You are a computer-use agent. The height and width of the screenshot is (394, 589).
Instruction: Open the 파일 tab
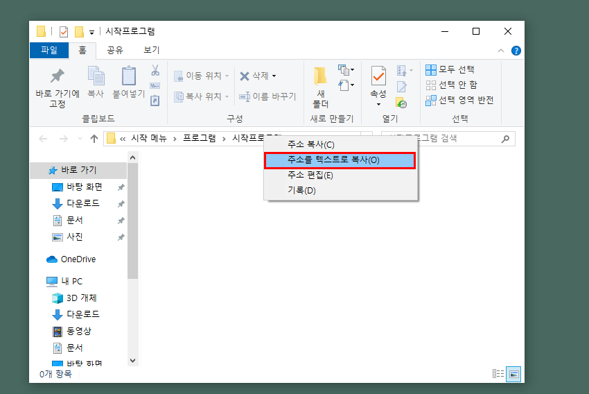(49, 51)
